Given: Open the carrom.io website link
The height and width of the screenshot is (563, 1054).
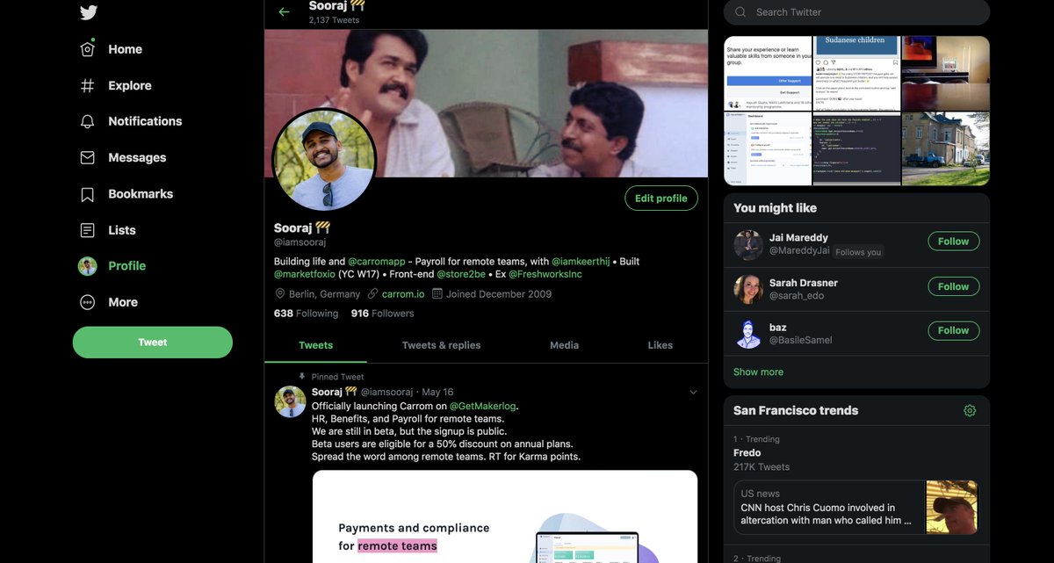Looking at the screenshot, I should [403, 294].
